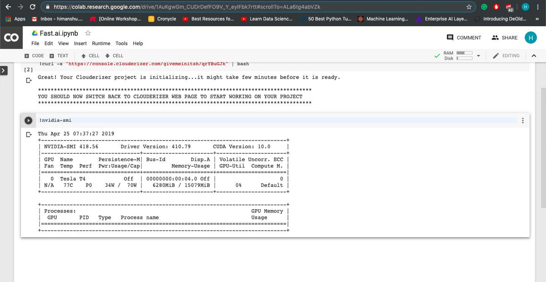Move cell up with up-arrow CELL

tap(90, 56)
